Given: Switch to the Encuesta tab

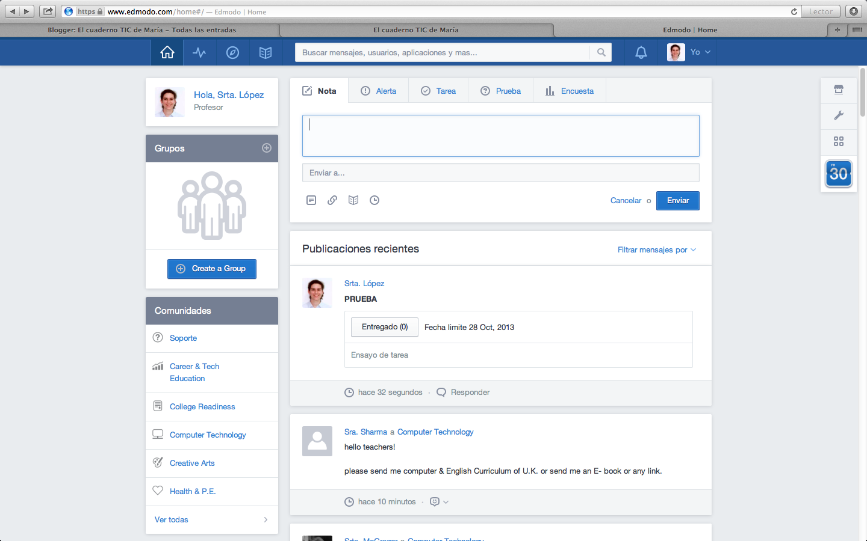Looking at the screenshot, I should coord(570,91).
